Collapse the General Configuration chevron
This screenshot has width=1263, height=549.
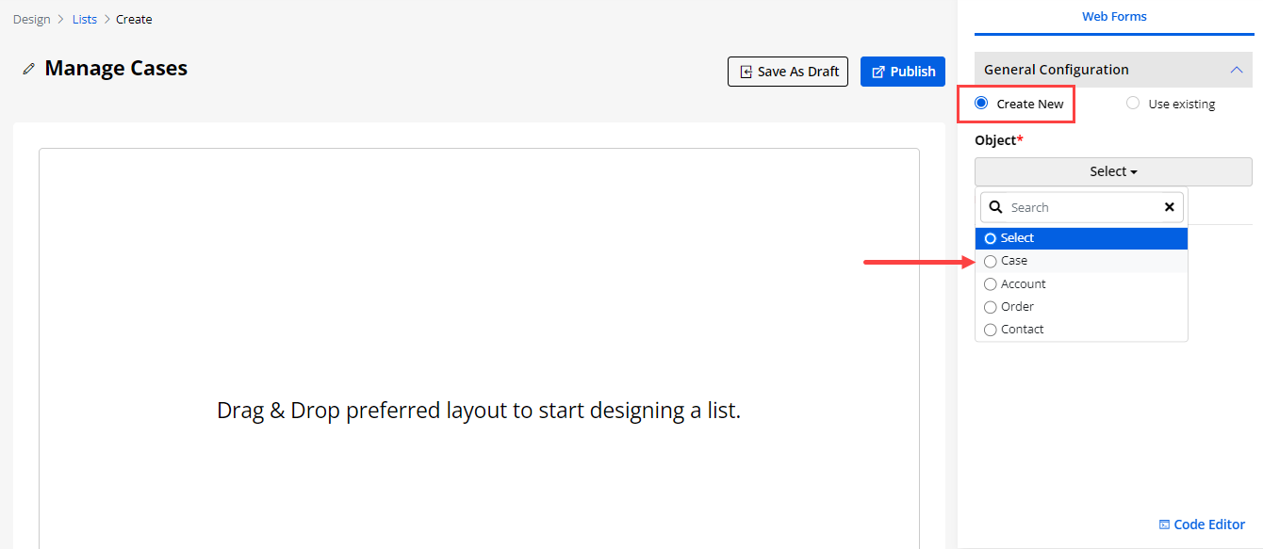tap(1236, 70)
